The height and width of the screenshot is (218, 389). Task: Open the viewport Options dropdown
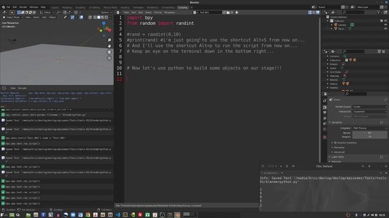106,12
